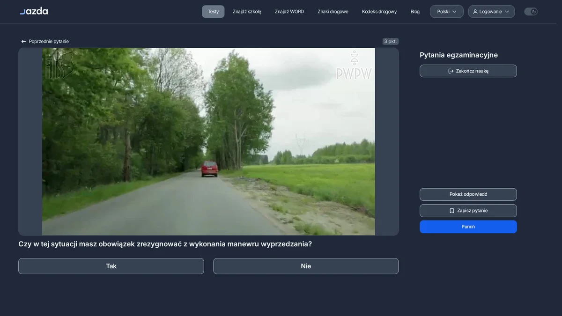Click the user icon in Logowanie
The image size is (562, 316).
click(x=475, y=12)
